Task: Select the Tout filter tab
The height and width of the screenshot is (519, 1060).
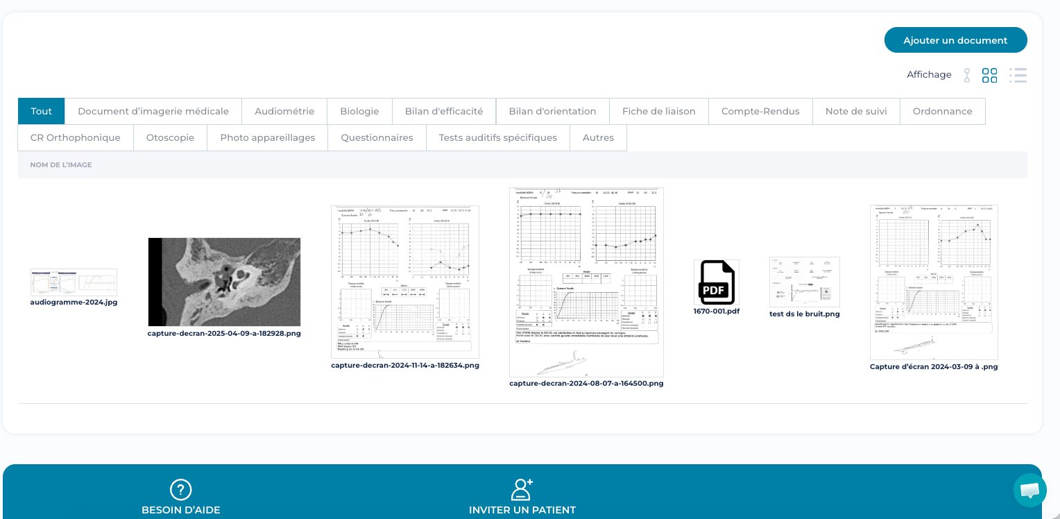Action: click(41, 111)
